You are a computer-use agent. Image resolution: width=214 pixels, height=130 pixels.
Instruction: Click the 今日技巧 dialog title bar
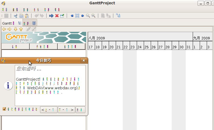click(44, 60)
